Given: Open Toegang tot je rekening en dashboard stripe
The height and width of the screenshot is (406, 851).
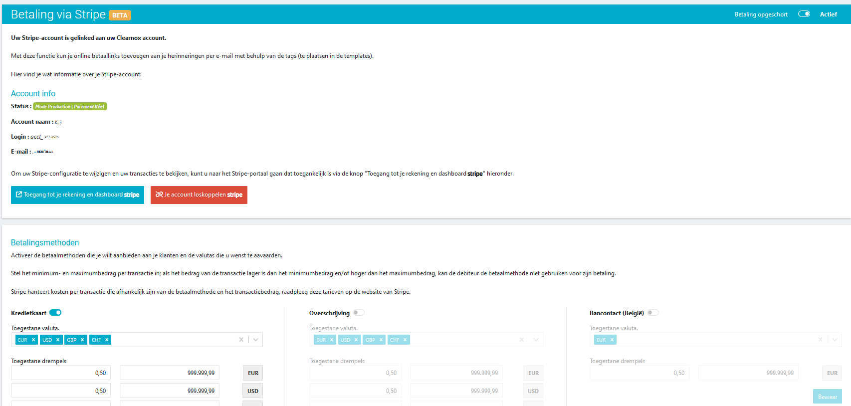Looking at the screenshot, I should [x=77, y=195].
